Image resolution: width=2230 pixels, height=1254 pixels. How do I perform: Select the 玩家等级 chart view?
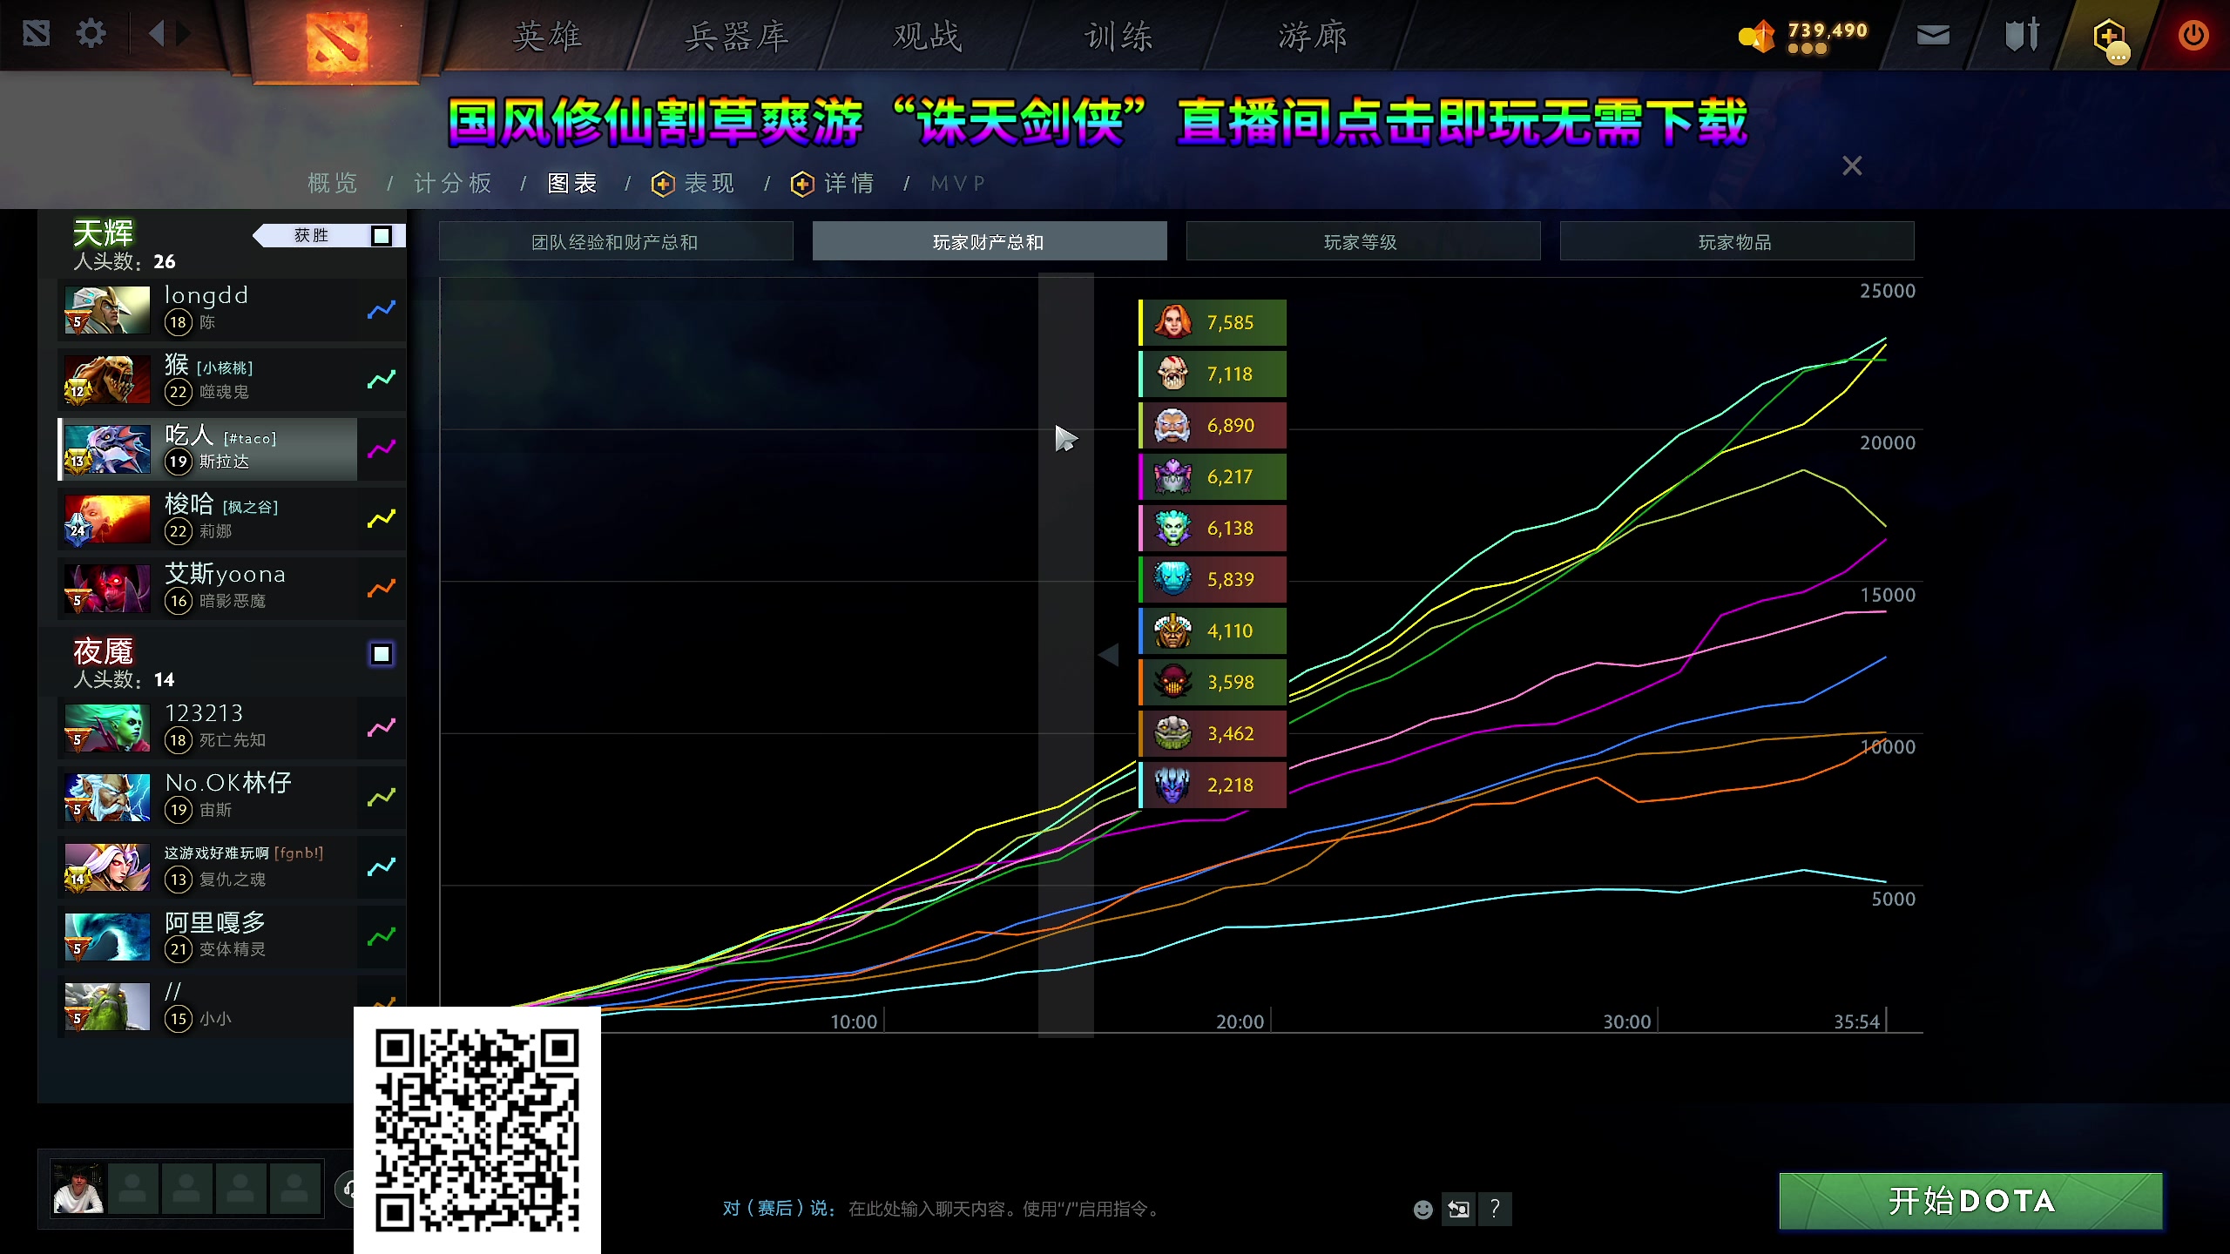tap(1363, 241)
